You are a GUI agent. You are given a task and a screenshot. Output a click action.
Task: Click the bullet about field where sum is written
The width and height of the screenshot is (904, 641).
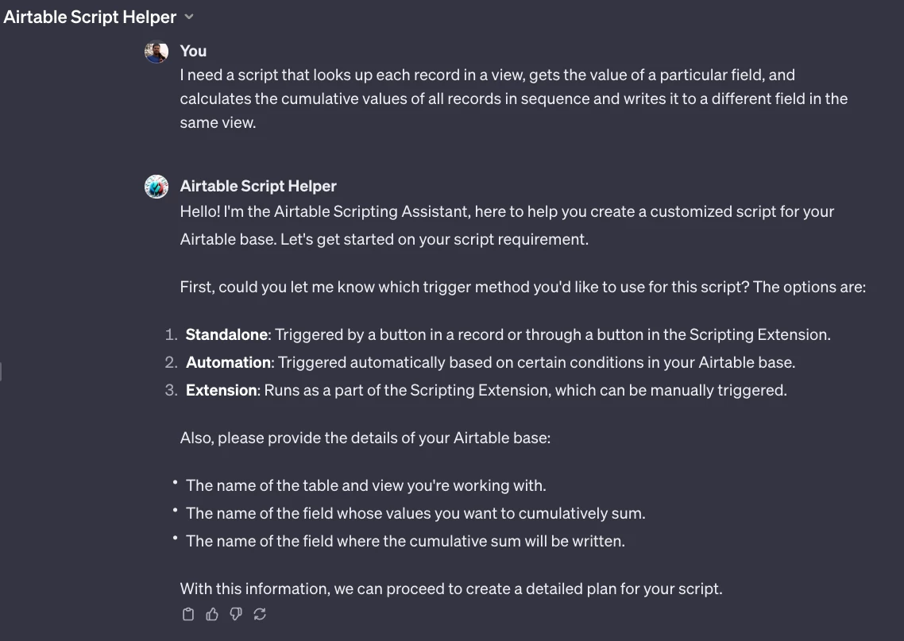point(405,541)
